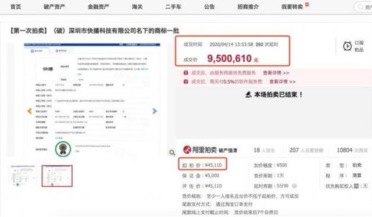
Task: Open the 金融资产 navigation tab
Action: (98, 6)
